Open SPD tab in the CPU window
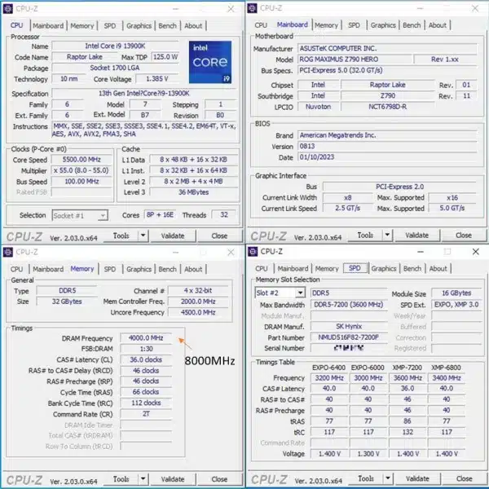Screen dimensions: 489x489 click(x=110, y=26)
